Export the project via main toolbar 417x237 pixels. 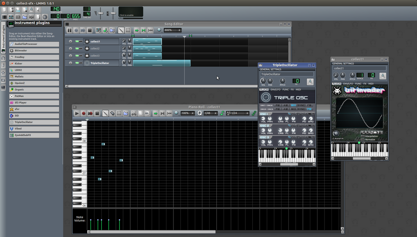[38, 10]
